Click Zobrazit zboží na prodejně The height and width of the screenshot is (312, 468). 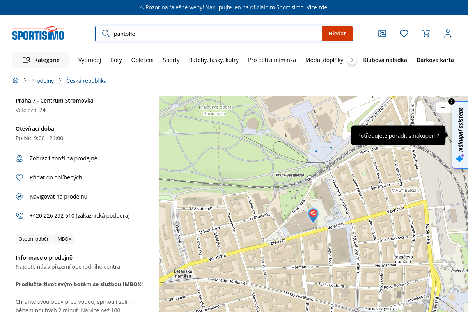tap(64, 158)
